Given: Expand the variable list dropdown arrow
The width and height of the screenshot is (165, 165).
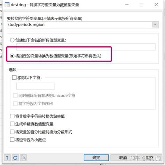Looking at the screenshot, I should coord(155,24).
